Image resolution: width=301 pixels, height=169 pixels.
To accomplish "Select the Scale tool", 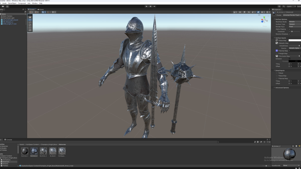I will [x=30, y=25].
